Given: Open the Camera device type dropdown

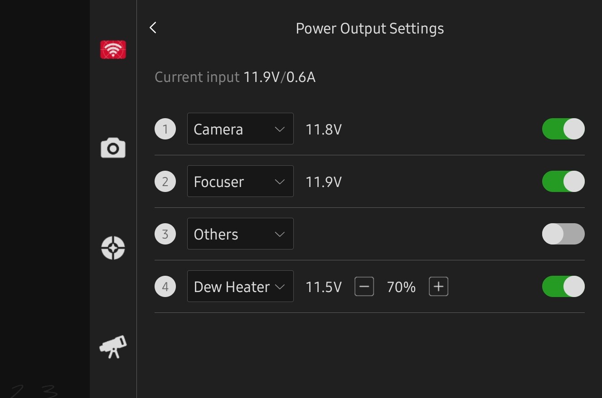Looking at the screenshot, I should pyautogui.click(x=240, y=129).
